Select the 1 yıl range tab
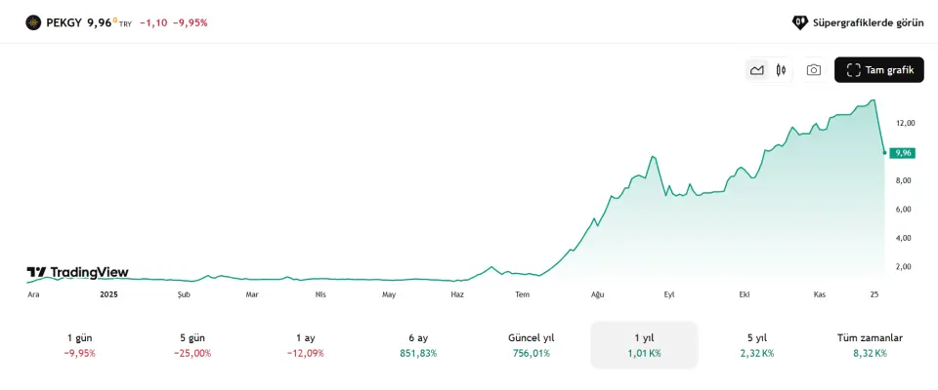The image size is (938, 390). coord(644,345)
